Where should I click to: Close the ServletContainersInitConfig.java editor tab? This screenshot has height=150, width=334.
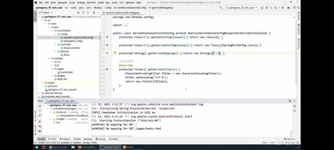141,12
